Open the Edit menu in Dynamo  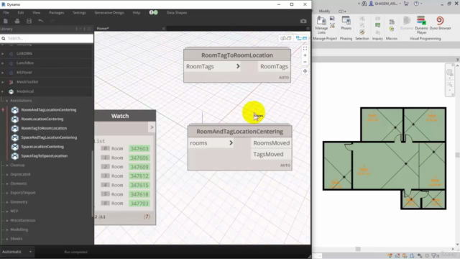pyautogui.click(x=21, y=13)
